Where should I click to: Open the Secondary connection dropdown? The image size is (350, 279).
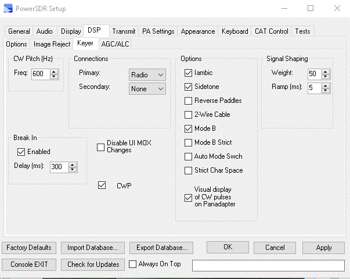tap(147, 89)
